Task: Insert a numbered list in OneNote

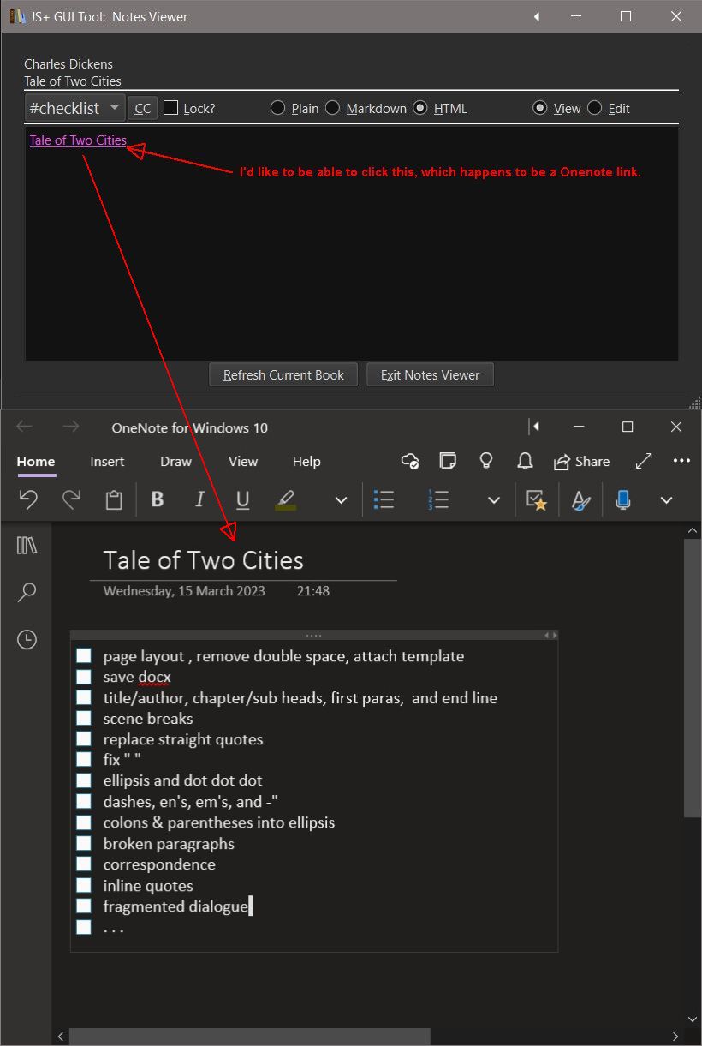Action: point(438,500)
